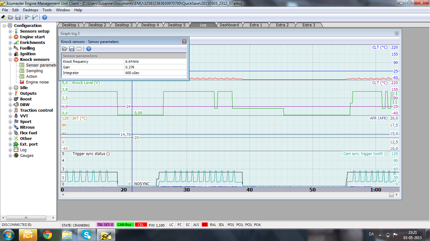Expand the Fuelling tree node
The height and width of the screenshot is (241, 430).
10,48
